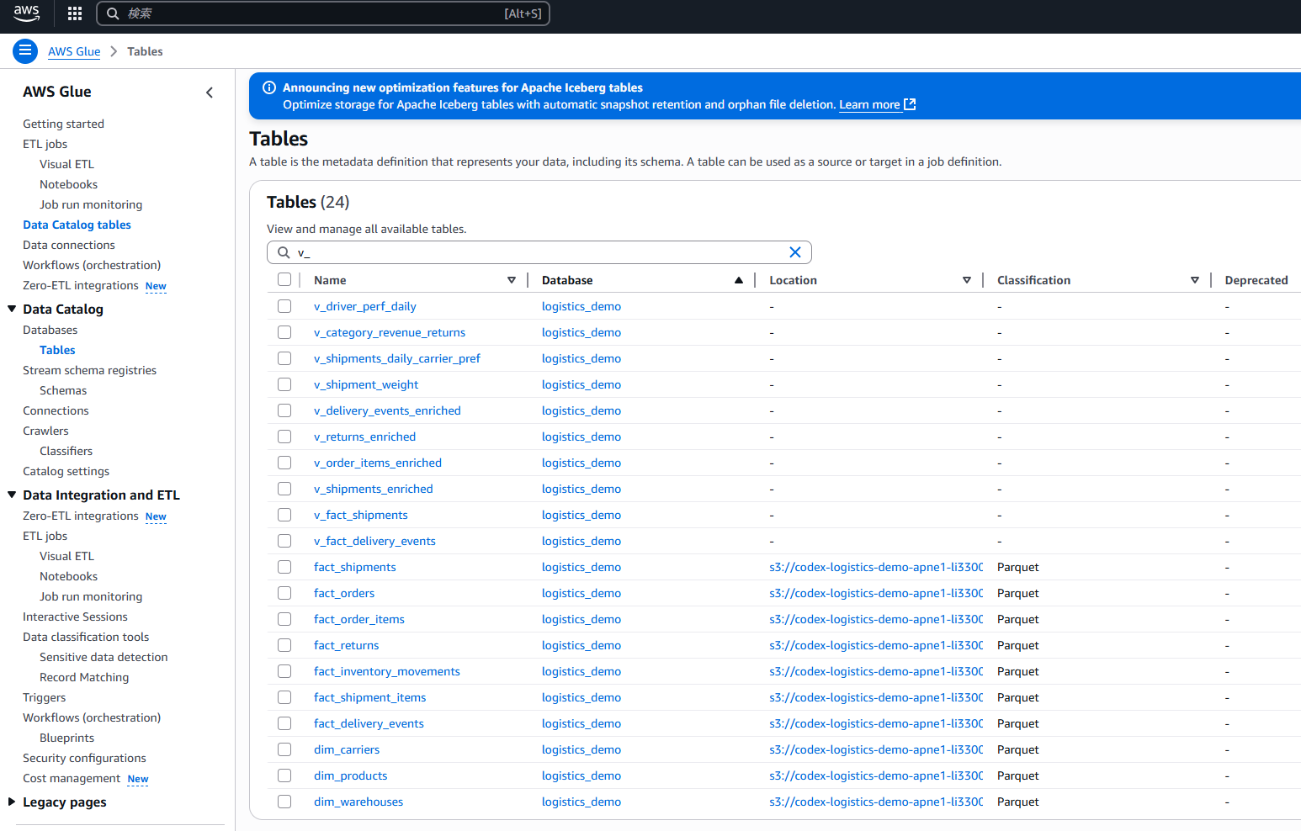Open the v_returns_enriched table link
The image size is (1301, 831).
[364, 437]
